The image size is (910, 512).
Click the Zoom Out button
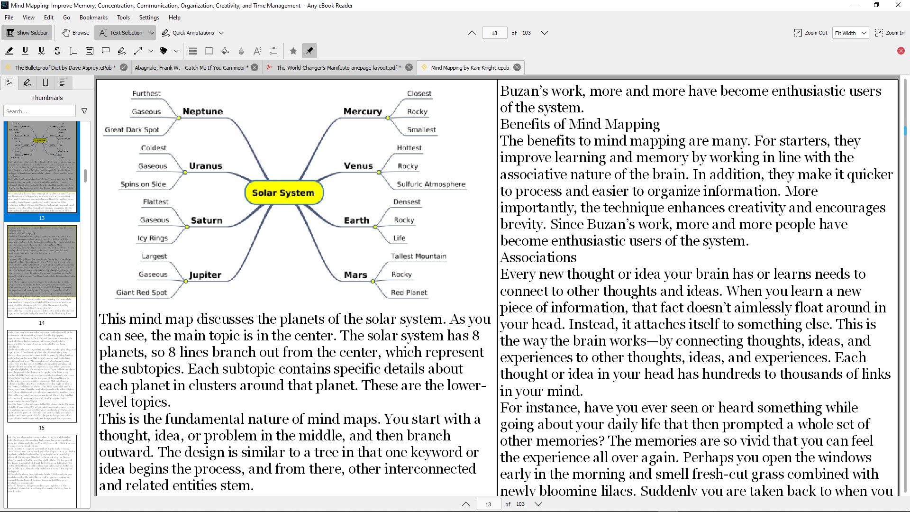[x=810, y=33]
